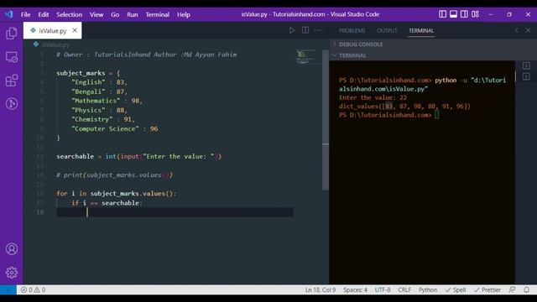Viewport: 537px width, 302px height.
Task: Click the editor vertical scrollbar
Action: click(326, 120)
